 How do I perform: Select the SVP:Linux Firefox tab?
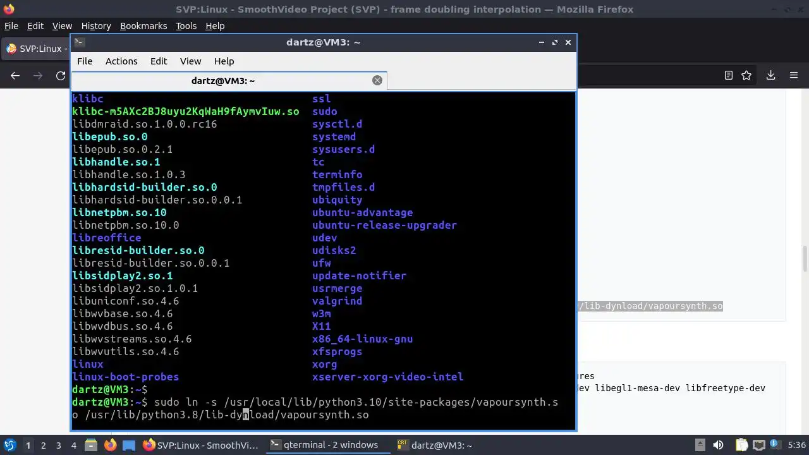tap(37, 49)
